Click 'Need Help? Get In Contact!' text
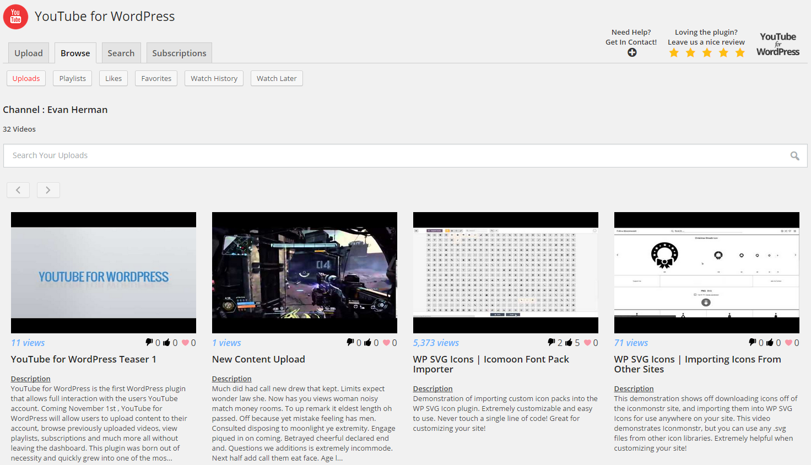This screenshot has width=811, height=465. pos(631,37)
